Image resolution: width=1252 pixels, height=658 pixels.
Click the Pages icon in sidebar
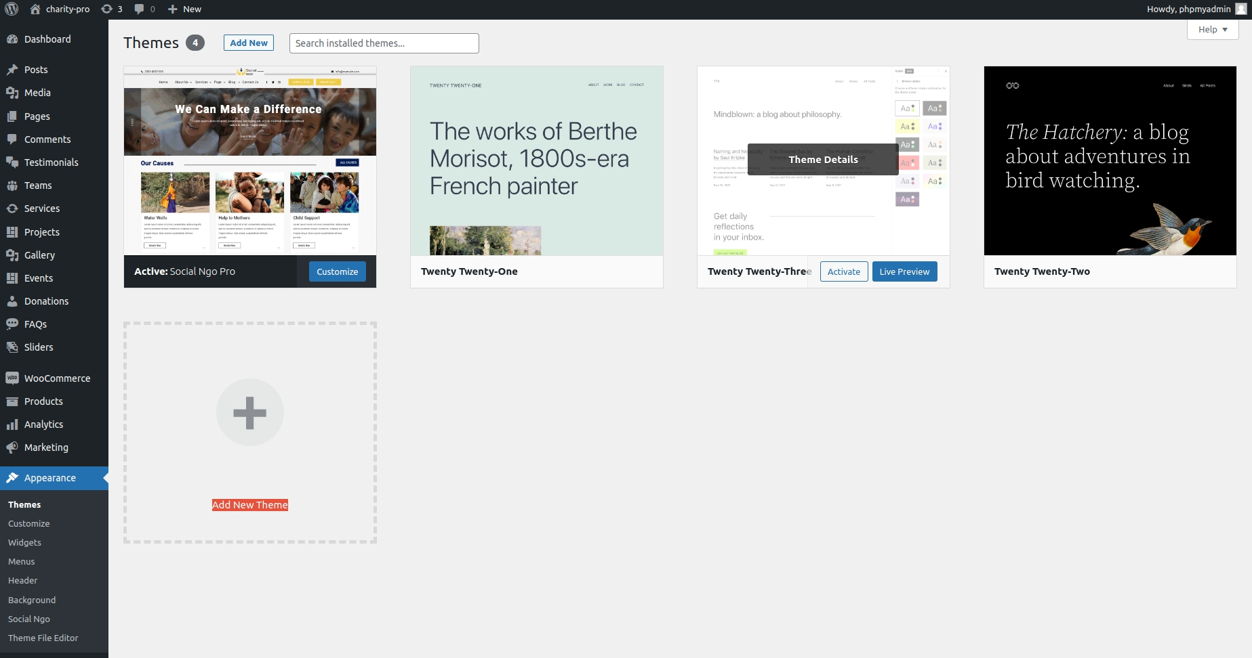[12, 116]
